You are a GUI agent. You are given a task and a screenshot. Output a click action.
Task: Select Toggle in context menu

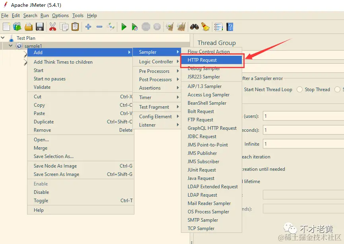80,201
